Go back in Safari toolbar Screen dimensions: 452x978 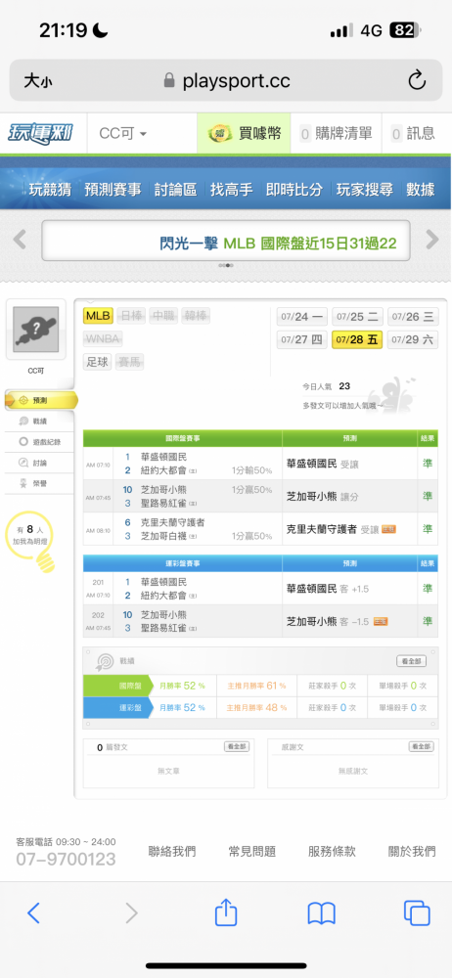coord(33,913)
